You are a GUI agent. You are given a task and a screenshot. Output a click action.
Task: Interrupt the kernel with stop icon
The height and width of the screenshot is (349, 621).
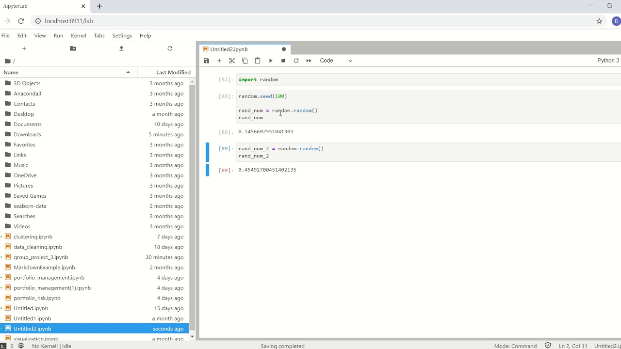coord(283,61)
